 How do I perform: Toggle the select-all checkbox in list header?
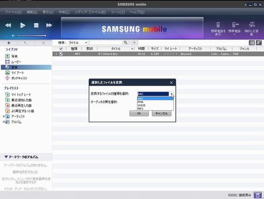pos(61,49)
